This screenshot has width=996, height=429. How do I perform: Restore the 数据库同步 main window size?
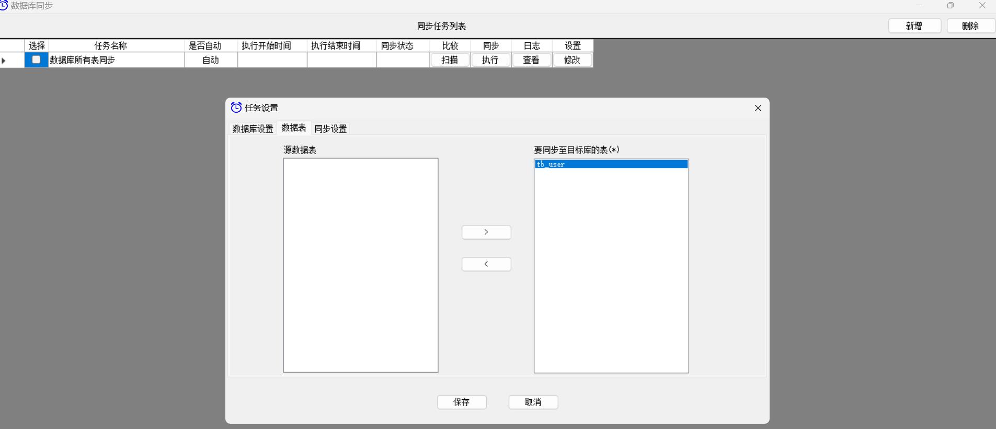[951, 5]
